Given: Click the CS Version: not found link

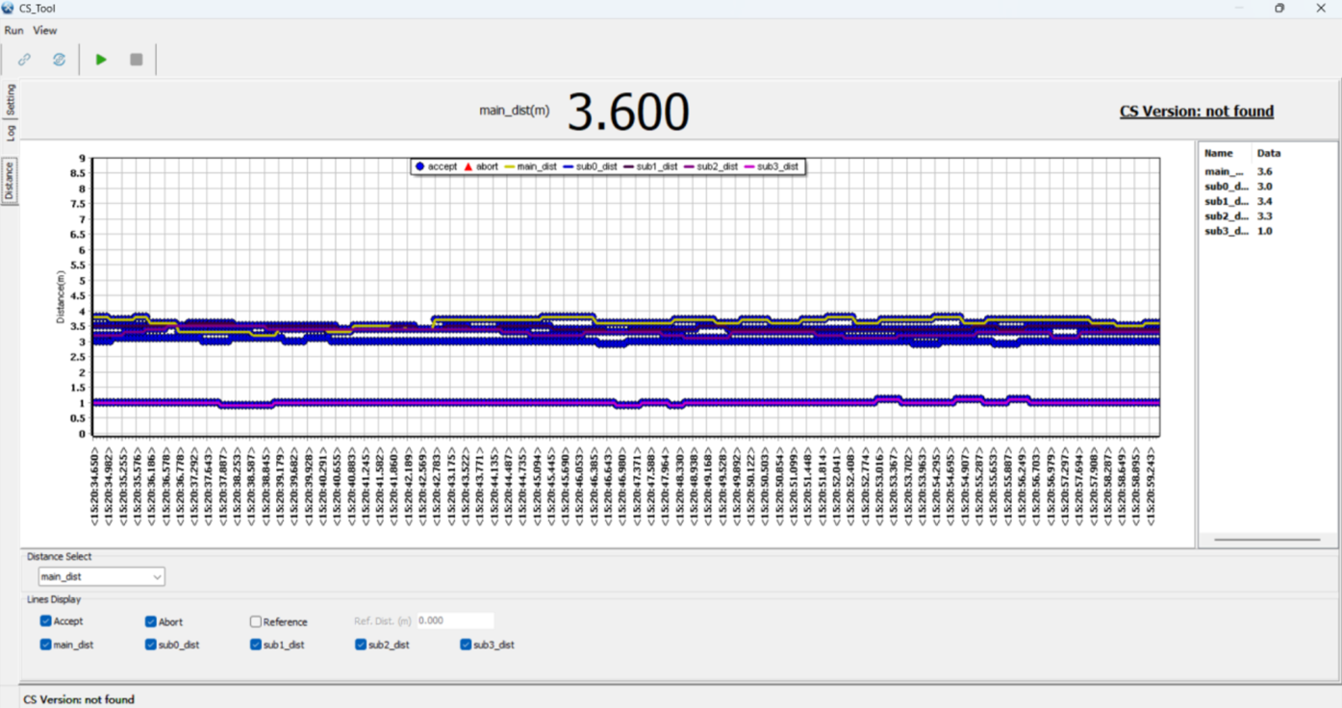Looking at the screenshot, I should pyautogui.click(x=1197, y=111).
